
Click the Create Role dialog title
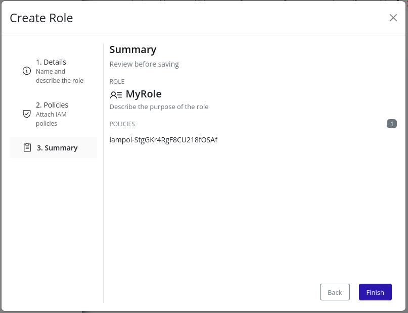pos(41,18)
